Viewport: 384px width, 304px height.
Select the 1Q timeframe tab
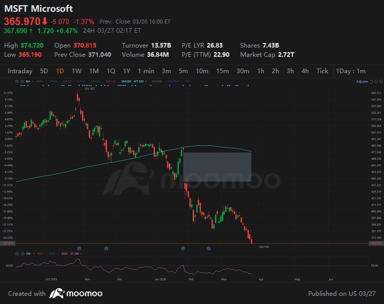111,71
